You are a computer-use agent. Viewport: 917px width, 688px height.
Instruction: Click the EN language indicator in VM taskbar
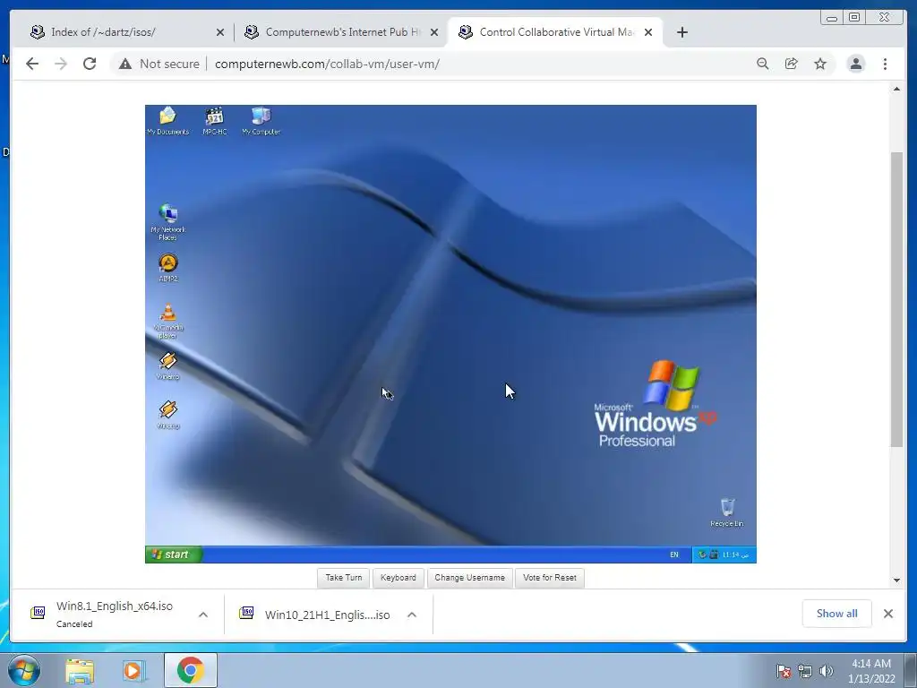pos(674,555)
